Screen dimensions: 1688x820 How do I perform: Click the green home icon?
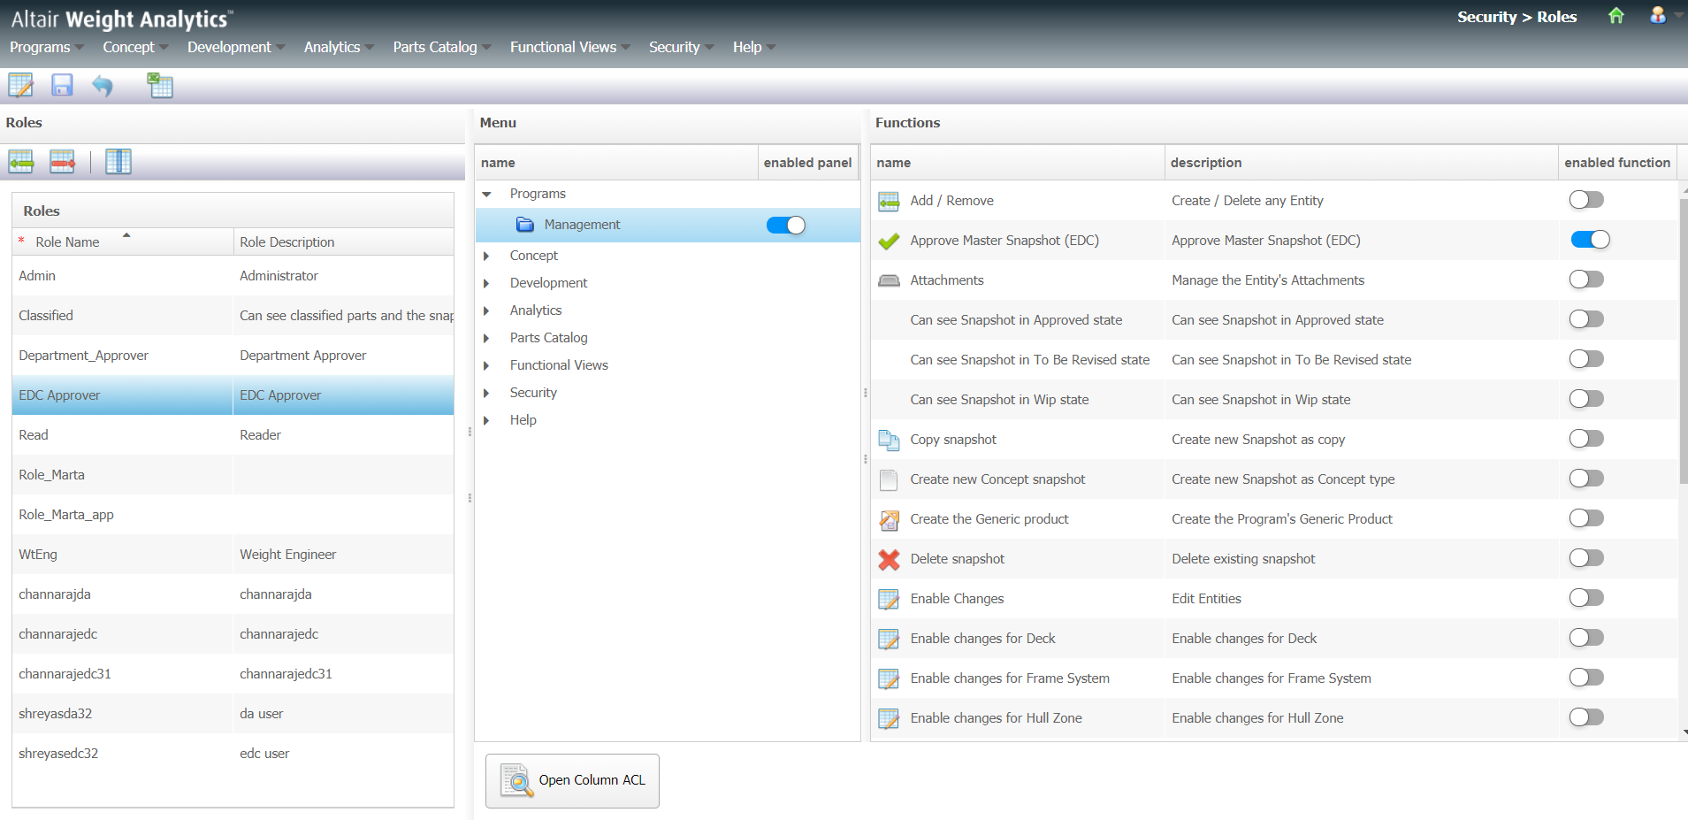[1615, 16]
